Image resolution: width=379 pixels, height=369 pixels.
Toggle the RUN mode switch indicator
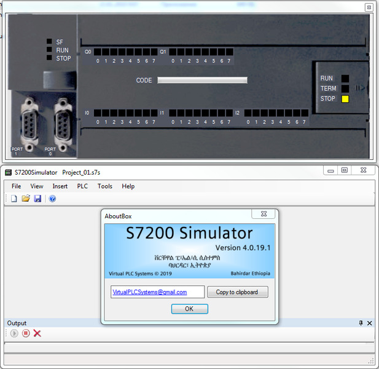pos(345,78)
